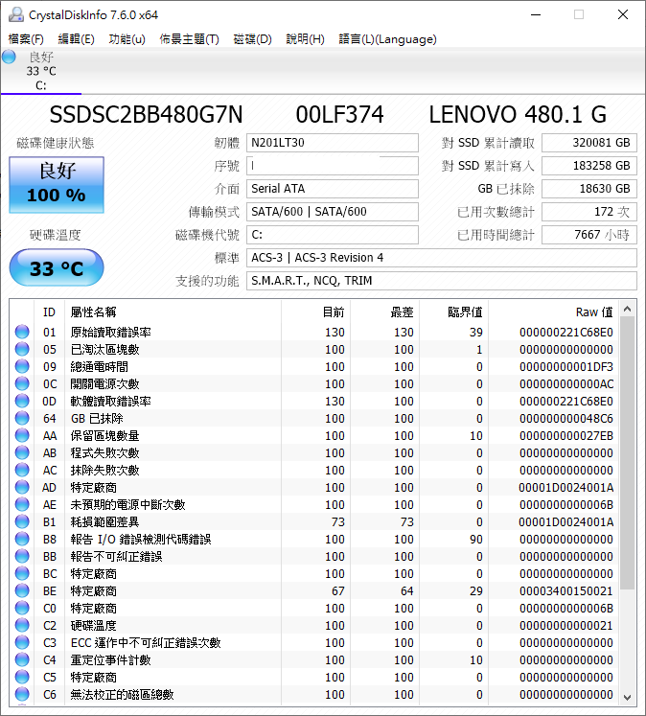Click the attribute list scrollbar thumb
The width and height of the screenshot is (646, 716).
(627, 453)
